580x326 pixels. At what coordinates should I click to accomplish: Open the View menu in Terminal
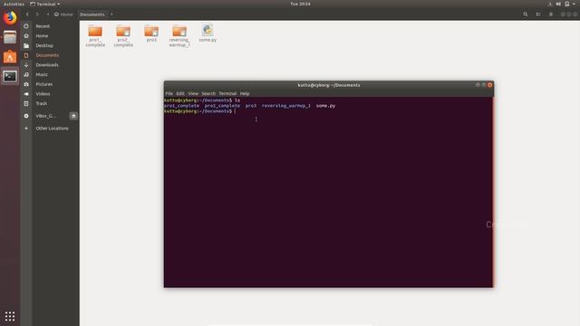(x=193, y=93)
